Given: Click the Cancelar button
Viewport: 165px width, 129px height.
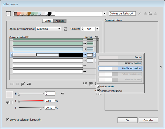Looking at the screenshot, I should (148, 120).
